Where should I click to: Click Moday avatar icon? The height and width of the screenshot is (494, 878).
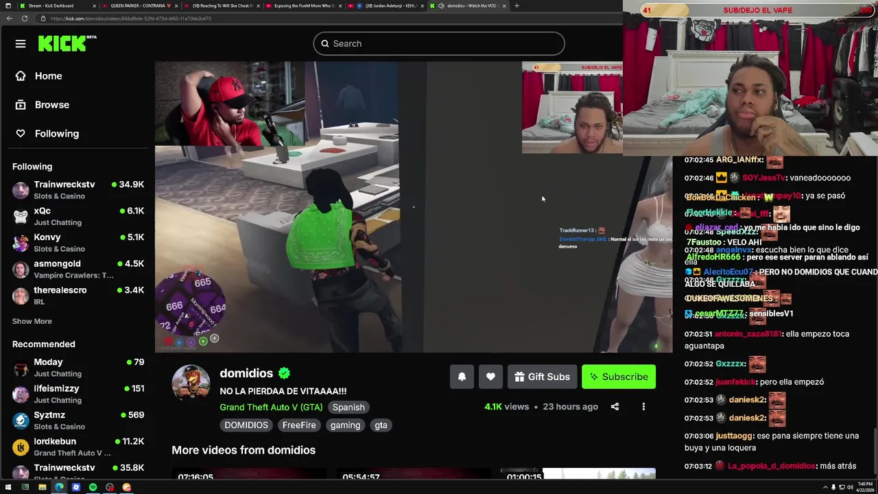coord(21,368)
